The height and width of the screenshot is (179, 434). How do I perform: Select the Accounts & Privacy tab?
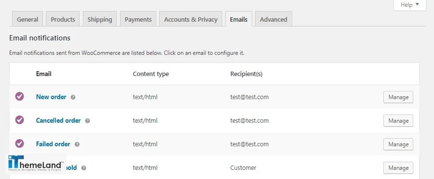click(x=190, y=19)
